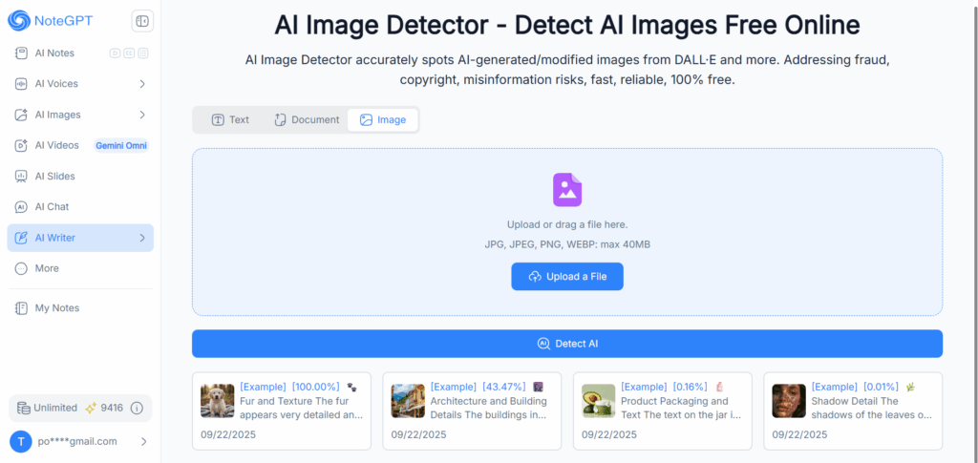Click the Gemini Omni badge
Image resolution: width=978 pixels, height=463 pixels.
click(121, 146)
